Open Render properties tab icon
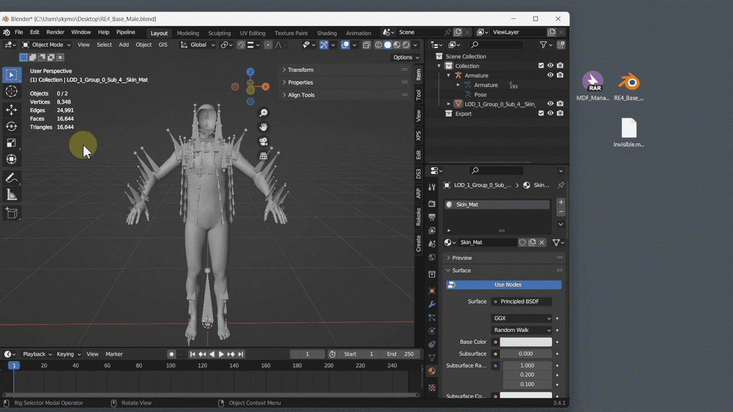The image size is (733, 412). coord(432,204)
